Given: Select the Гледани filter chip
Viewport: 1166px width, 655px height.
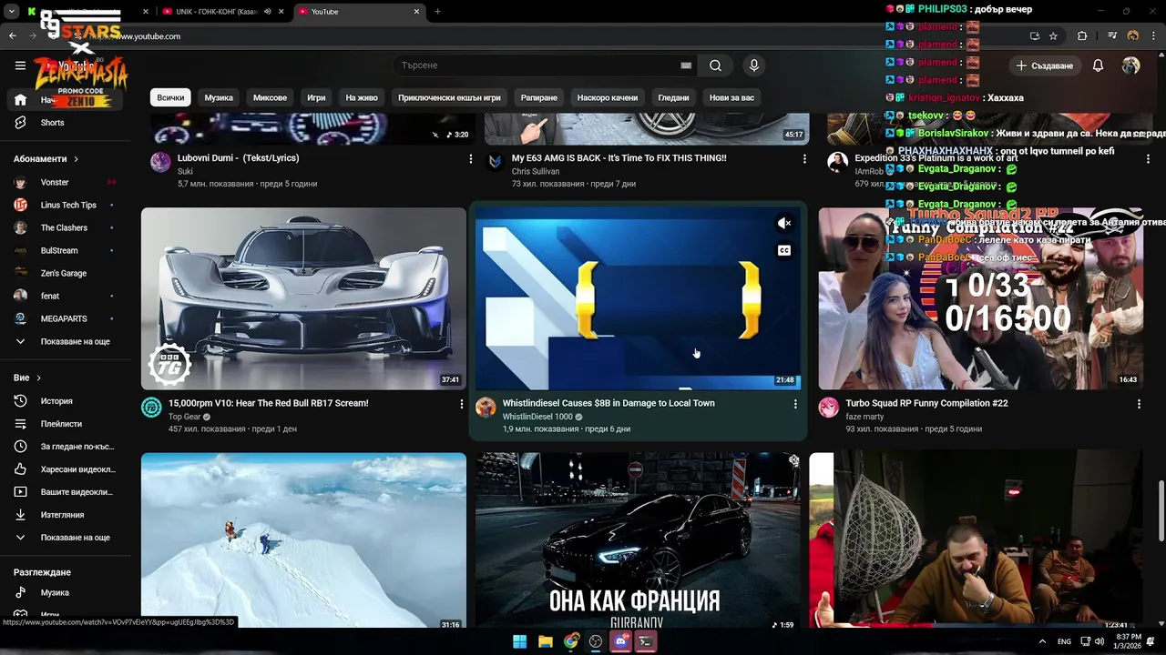Looking at the screenshot, I should (x=673, y=97).
